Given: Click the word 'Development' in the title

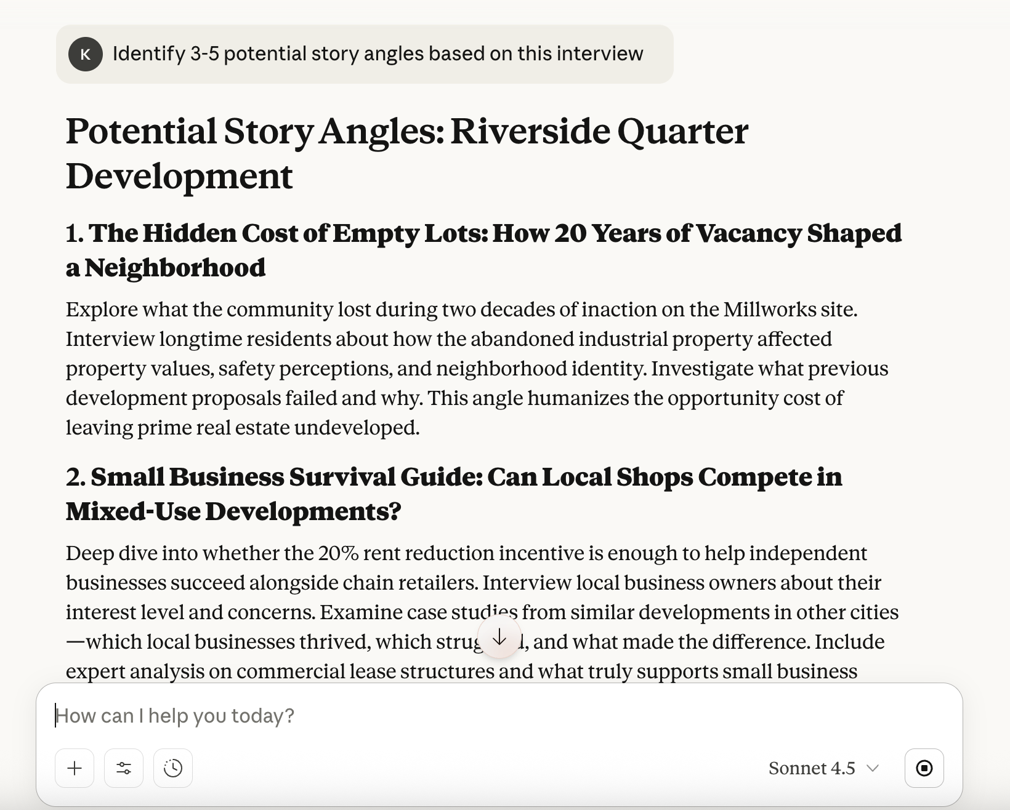Looking at the screenshot, I should 179,177.
